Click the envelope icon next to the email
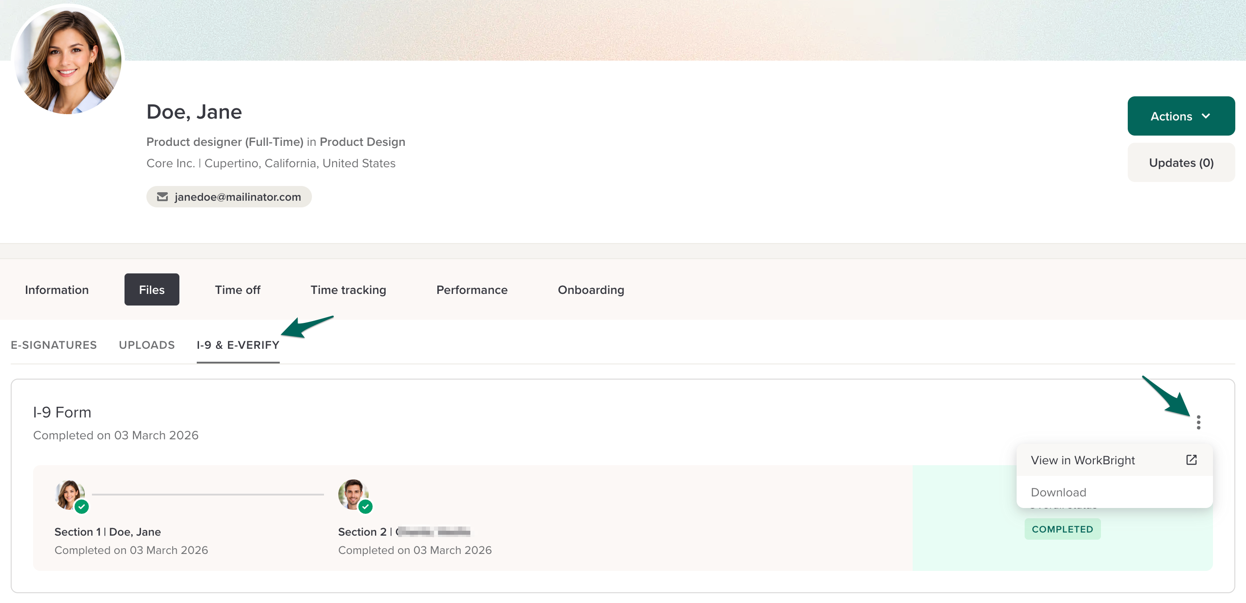The height and width of the screenshot is (603, 1246). pyautogui.click(x=162, y=197)
